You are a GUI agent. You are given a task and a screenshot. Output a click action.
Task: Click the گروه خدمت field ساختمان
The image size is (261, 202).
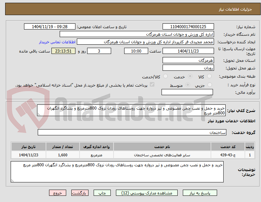point(132,132)
